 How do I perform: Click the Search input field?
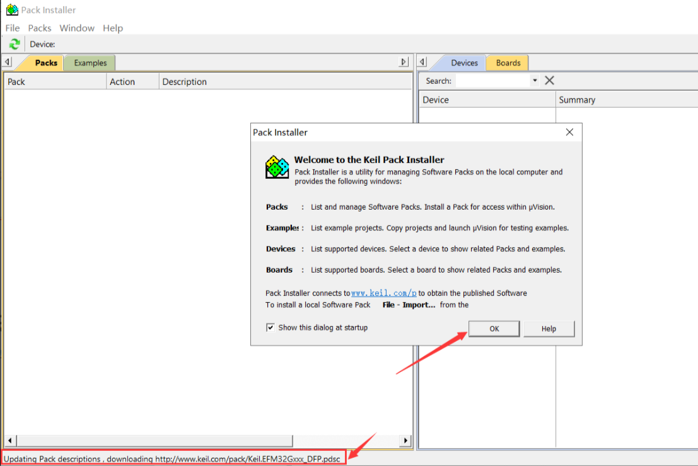(493, 81)
